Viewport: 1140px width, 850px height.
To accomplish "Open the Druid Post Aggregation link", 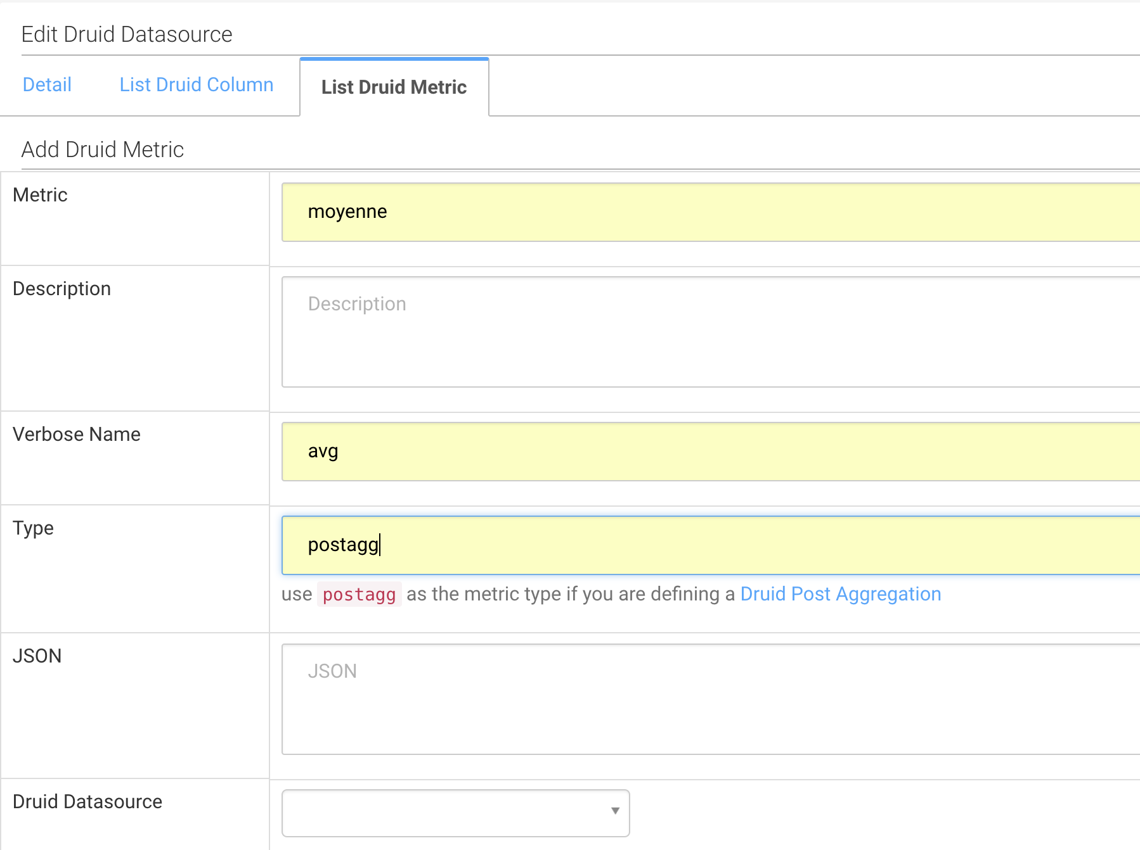I will (x=840, y=594).
